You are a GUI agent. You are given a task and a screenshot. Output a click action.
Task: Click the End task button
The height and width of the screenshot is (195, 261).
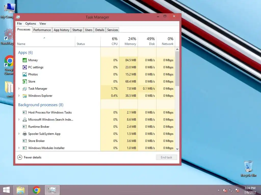[x=166, y=157]
